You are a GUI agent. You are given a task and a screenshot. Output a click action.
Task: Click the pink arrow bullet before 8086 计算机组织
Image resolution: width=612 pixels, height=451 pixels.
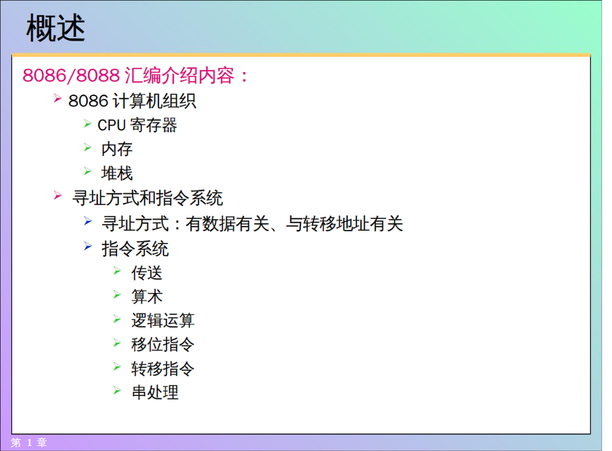58,99
